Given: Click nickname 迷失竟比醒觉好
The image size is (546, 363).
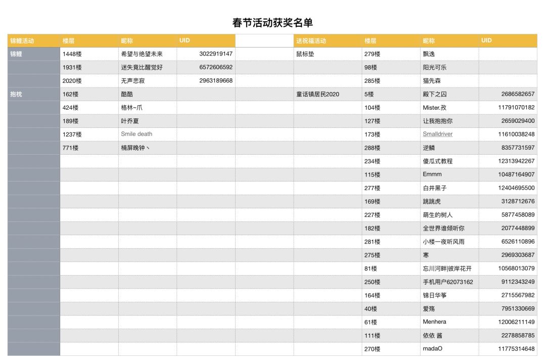Looking at the screenshot, I should tap(142, 67).
